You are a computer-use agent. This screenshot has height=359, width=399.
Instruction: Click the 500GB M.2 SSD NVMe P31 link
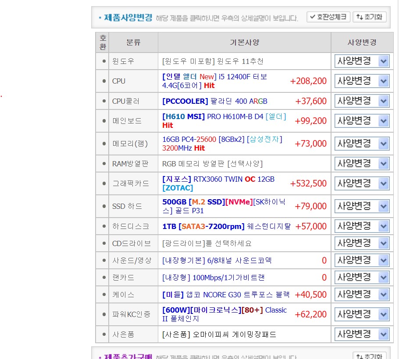pyautogui.click(x=224, y=206)
